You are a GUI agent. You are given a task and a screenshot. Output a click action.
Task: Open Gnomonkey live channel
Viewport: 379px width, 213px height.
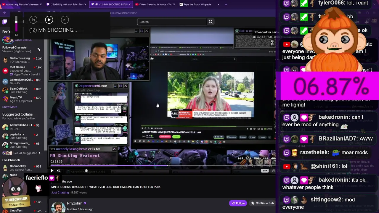click(22, 168)
